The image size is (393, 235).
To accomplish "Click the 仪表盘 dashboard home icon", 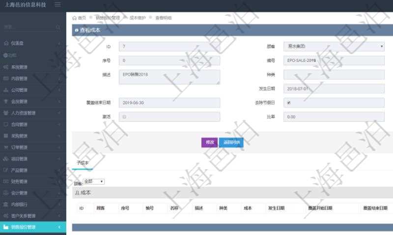I will pos(6,43).
